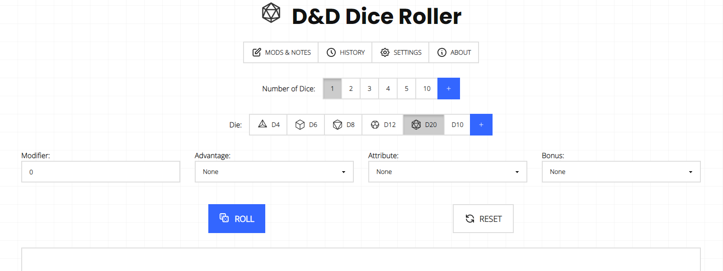Select the D12 die

383,125
